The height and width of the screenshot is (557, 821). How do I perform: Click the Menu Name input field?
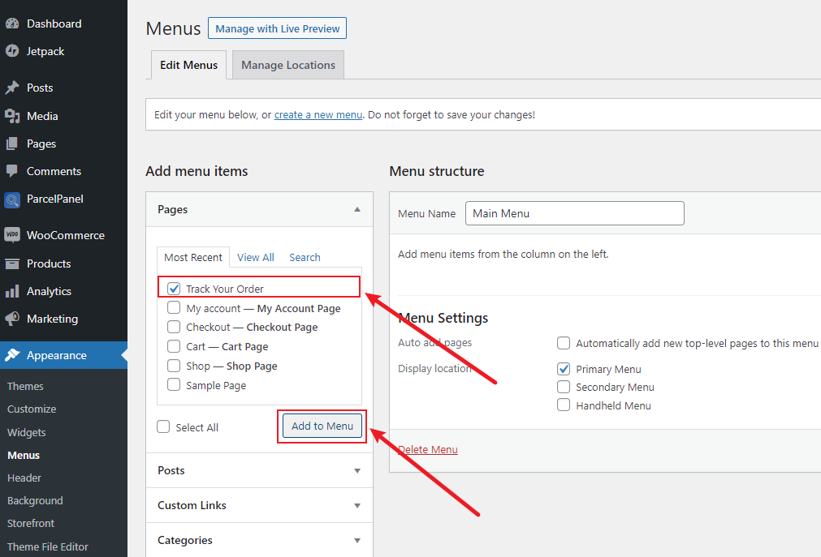574,213
